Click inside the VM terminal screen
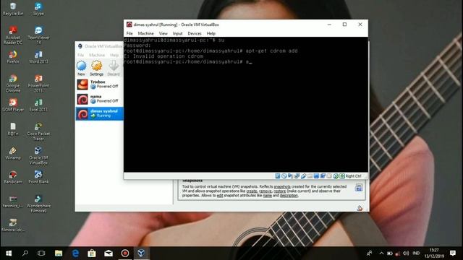Screen dimensions: 463x260 246,104
